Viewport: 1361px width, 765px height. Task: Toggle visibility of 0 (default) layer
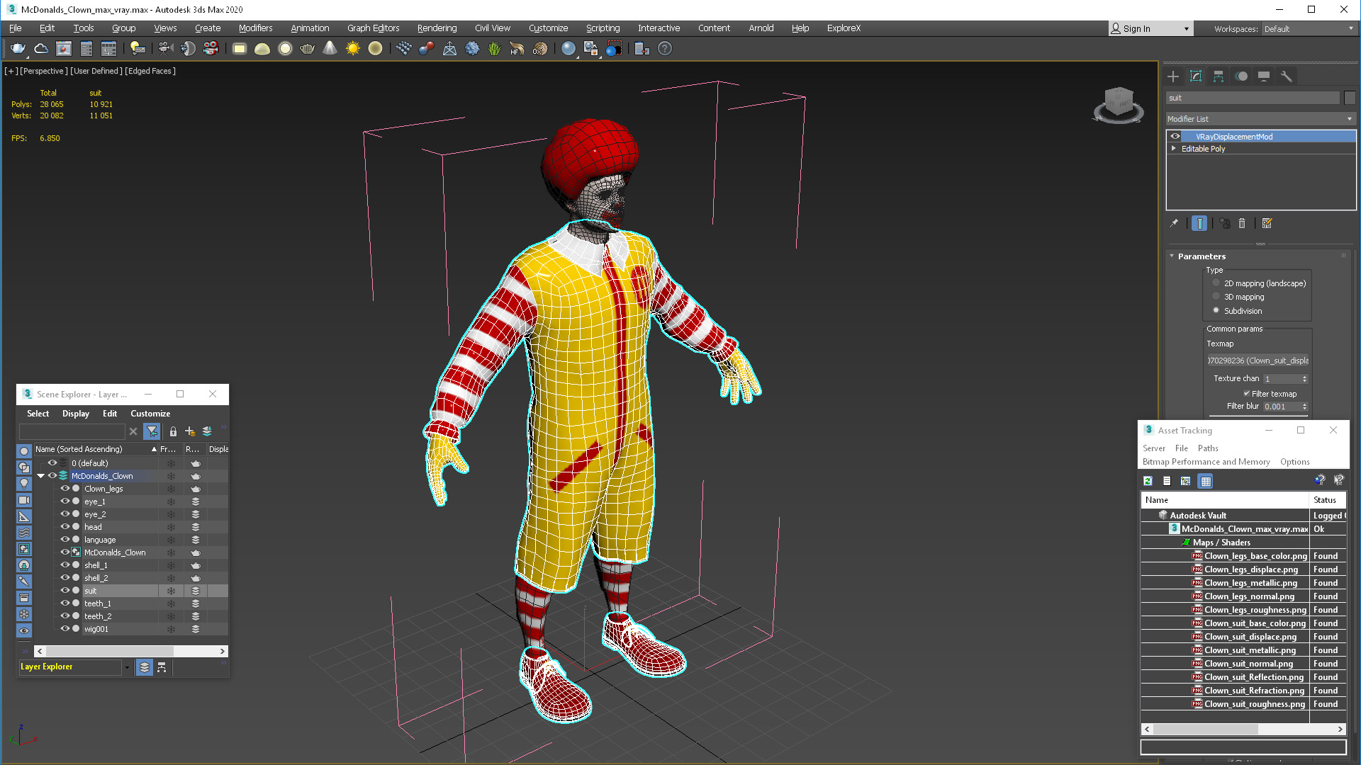pyautogui.click(x=52, y=463)
